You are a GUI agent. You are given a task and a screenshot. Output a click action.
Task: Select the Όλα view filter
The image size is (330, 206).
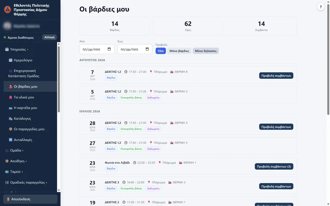[161, 51]
